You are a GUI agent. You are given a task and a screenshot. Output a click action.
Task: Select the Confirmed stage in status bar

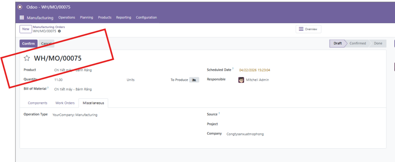click(357, 43)
